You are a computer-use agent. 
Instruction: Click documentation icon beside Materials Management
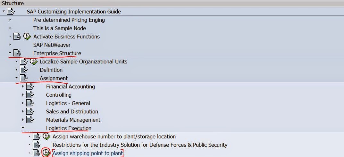click(30, 120)
